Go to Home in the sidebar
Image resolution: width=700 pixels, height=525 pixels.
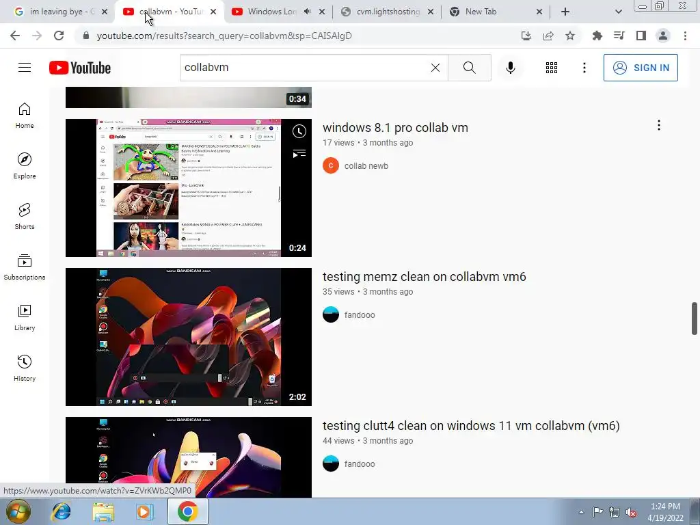tap(25, 116)
